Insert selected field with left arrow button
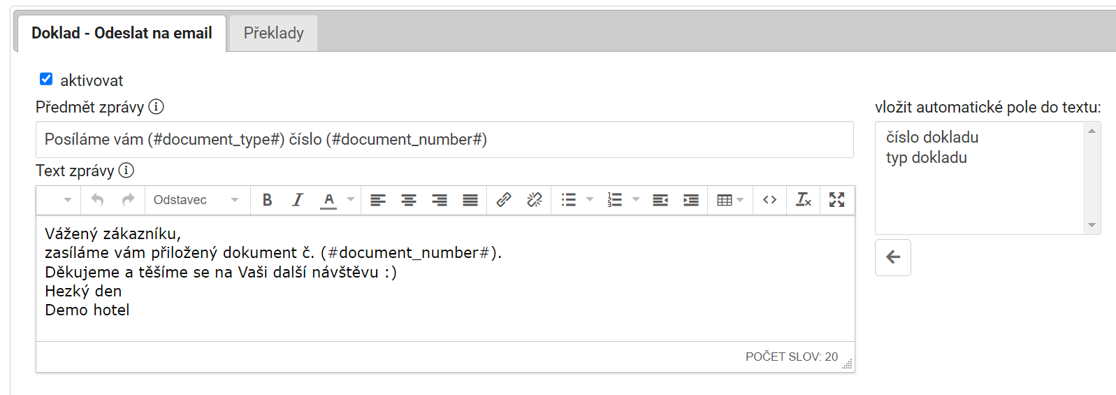This screenshot has height=395, width=1116. pos(893,257)
